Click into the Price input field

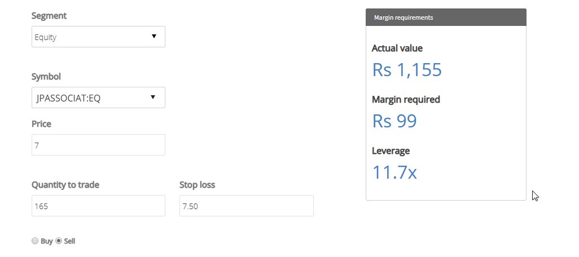coord(98,145)
